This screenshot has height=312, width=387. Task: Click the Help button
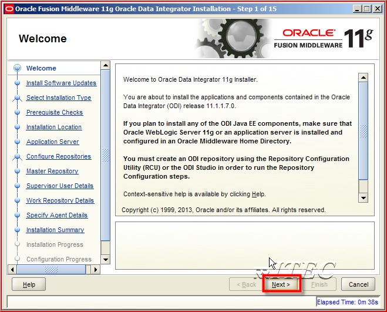point(29,284)
